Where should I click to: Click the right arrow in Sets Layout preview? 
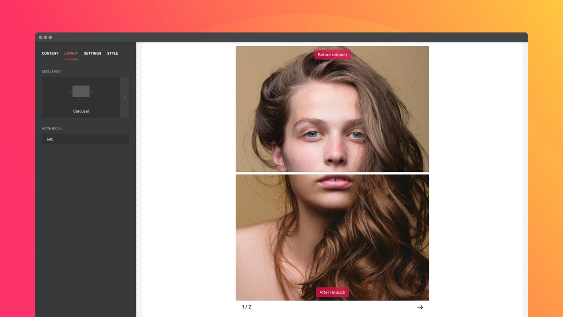coord(92,92)
